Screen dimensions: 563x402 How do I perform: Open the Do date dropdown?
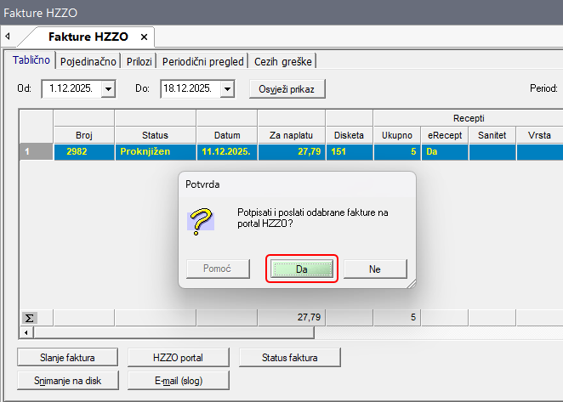point(227,88)
